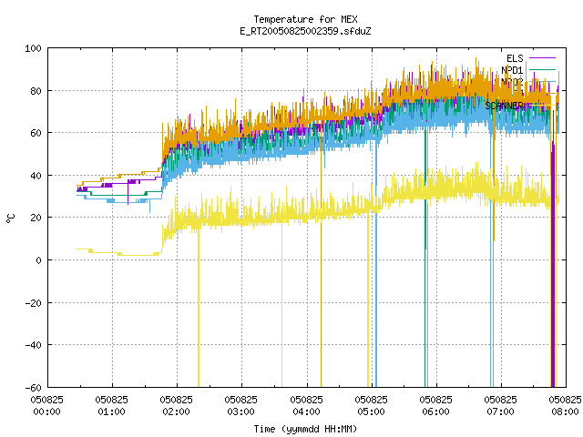
Task: Pick the green NPD1 legend line sample
Action: [542, 69]
